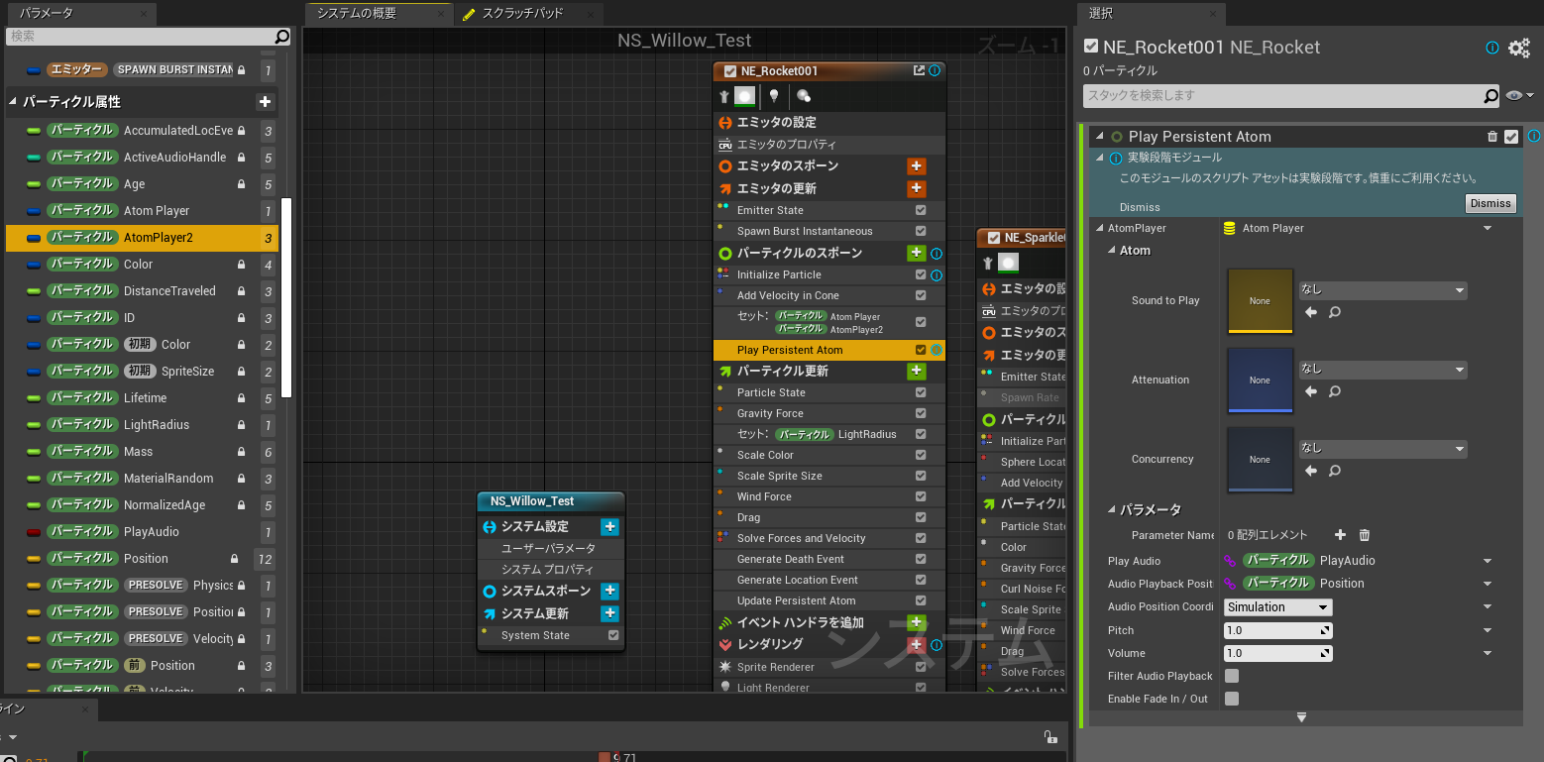
Task: Delete the Play Persistent Atom module via trash icon
Action: pos(1492,137)
